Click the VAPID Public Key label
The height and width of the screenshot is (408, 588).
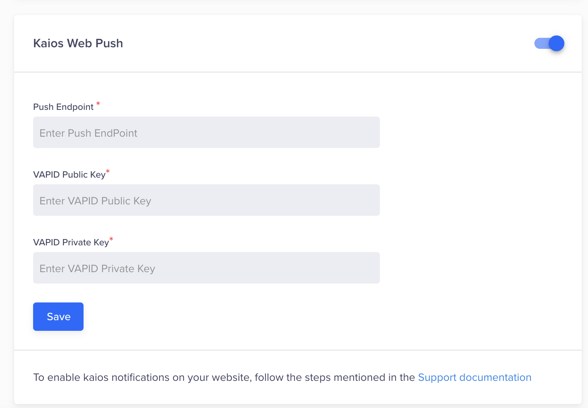point(69,174)
